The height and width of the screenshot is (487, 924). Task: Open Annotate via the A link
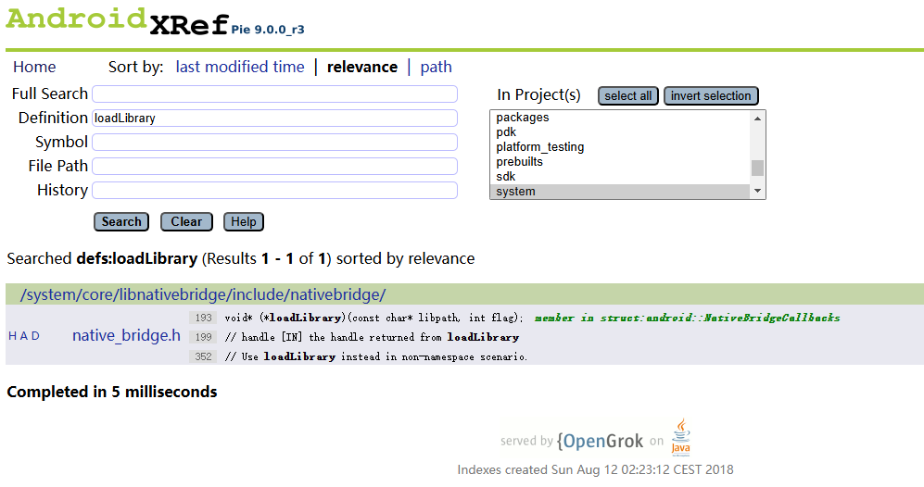pyautogui.click(x=24, y=336)
